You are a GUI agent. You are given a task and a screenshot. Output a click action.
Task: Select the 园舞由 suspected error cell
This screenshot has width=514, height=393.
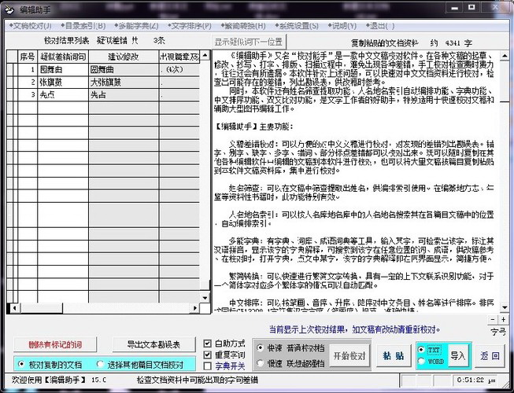tap(63, 70)
